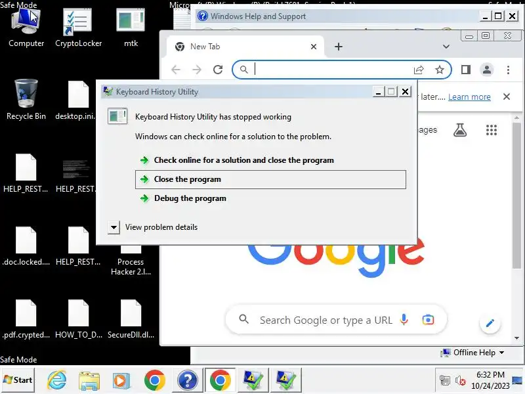This screenshot has height=394, width=525.
Task: Select the New Tab tab
Action: 245,47
